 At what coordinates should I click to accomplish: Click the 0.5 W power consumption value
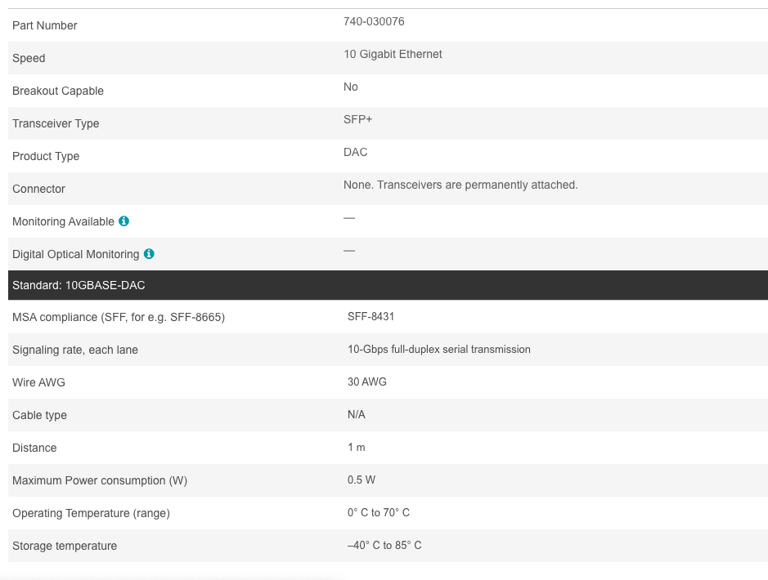(361, 480)
